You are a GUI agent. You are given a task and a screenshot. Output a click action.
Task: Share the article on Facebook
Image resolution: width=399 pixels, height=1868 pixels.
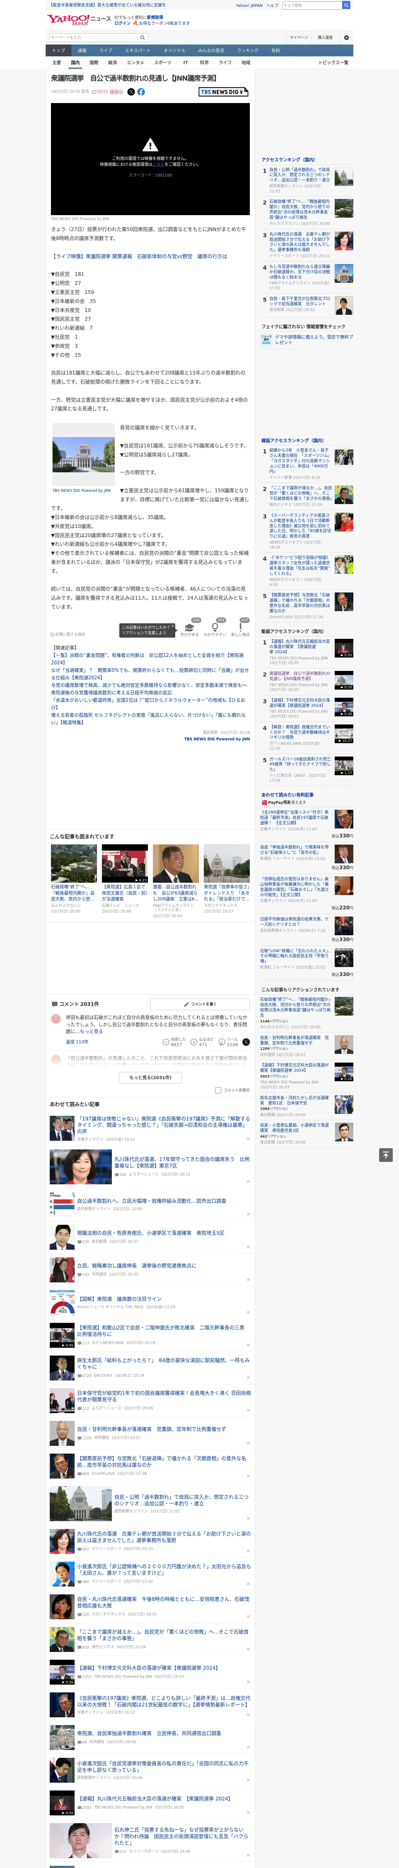(x=141, y=92)
